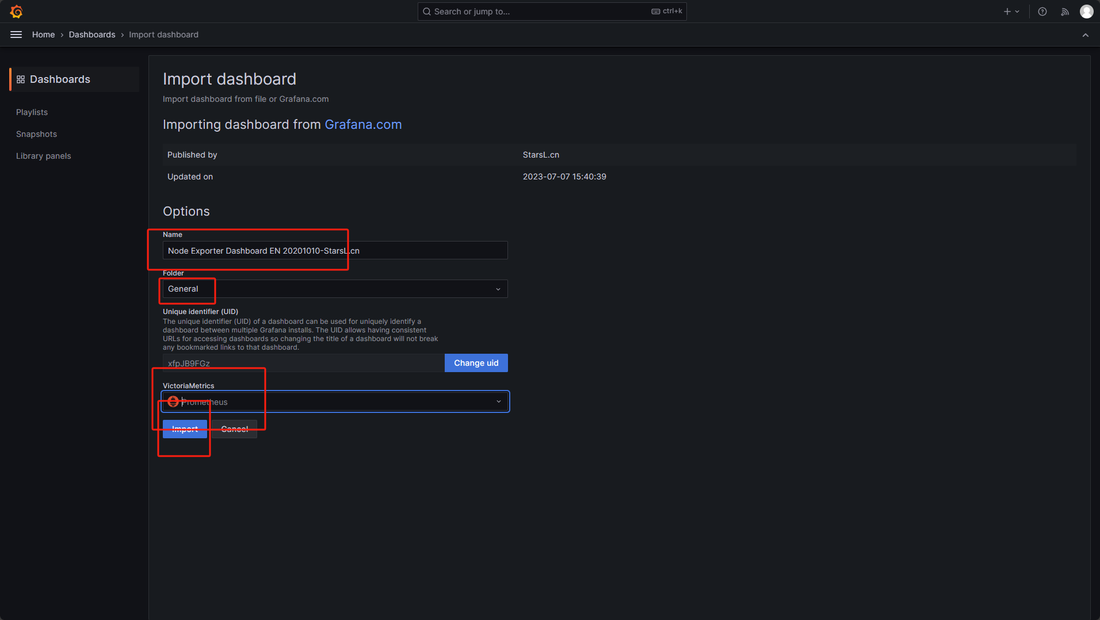Screen dimensions: 1100x620
Task: Go to Home breadcrumb
Action: [43, 35]
